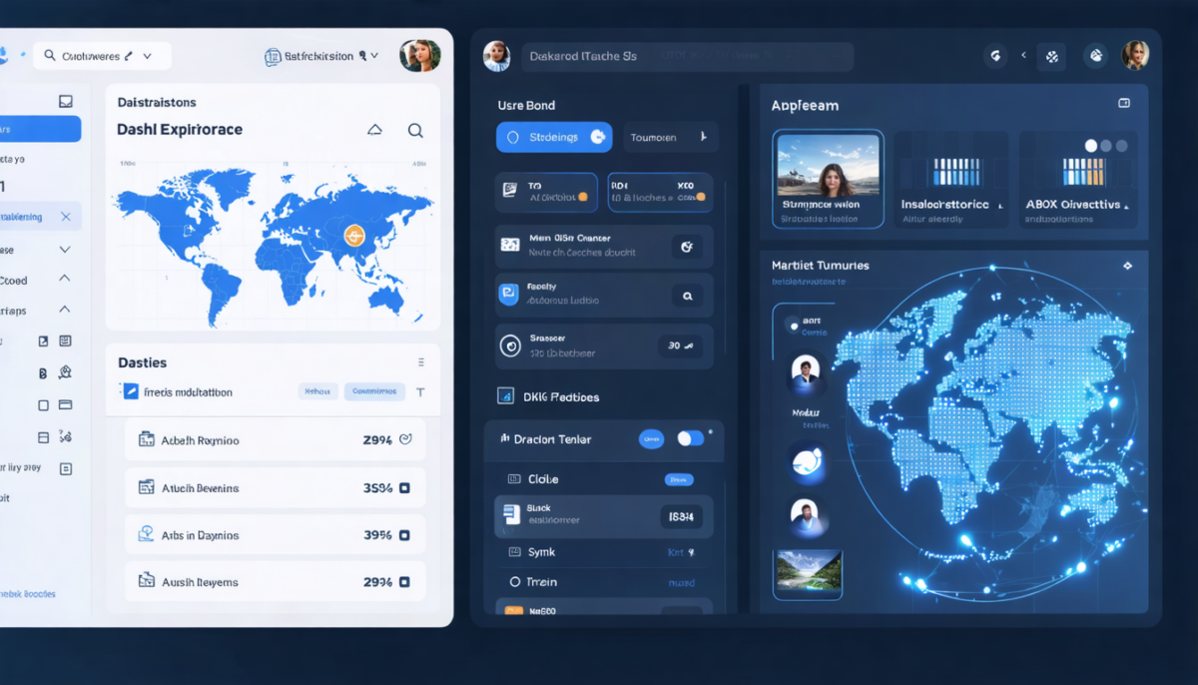Click the dark header back chevron arrow

[x=1023, y=56]
